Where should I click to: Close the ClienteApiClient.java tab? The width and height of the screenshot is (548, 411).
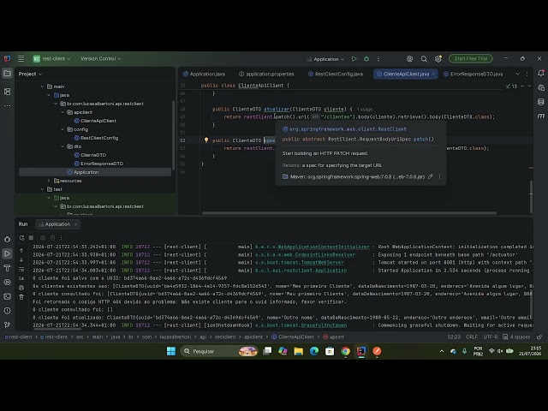434,74
